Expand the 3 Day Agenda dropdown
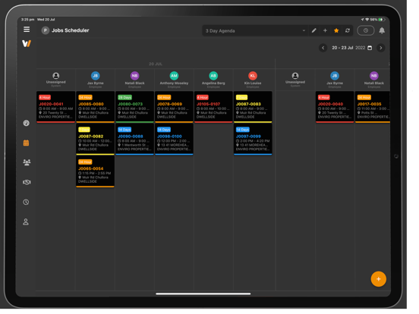 254,30
